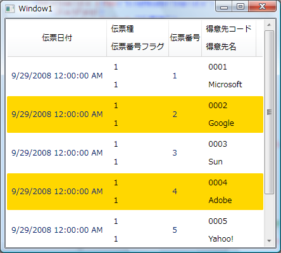Click customer code 0002

pyautogui.click(x=218, y=106)
